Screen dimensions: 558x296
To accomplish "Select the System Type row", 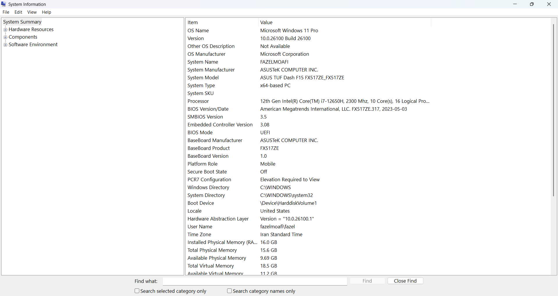I will pyautogui.click(x=308, y=85).
